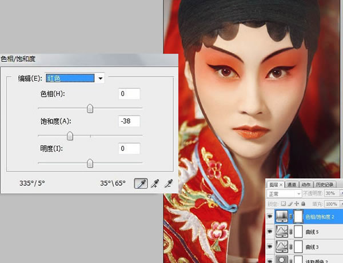The image size is (343, 263).
Task: Click 曲线 5 curves adjustment icon
Action: click(281, 232)
